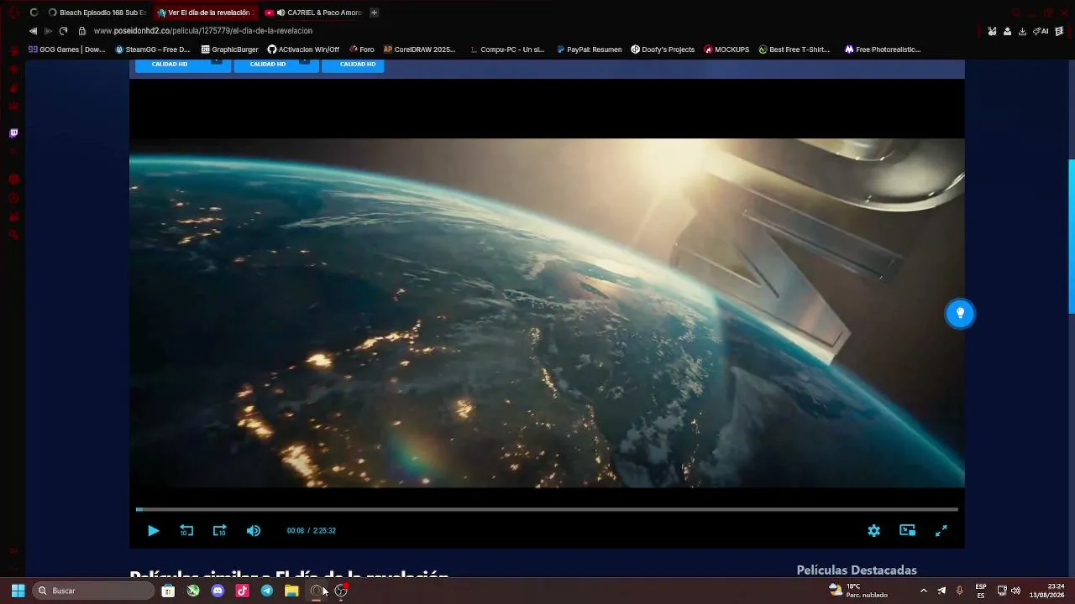
Task: Click the Buscar taskbar search box
Action: click(94, 591)
